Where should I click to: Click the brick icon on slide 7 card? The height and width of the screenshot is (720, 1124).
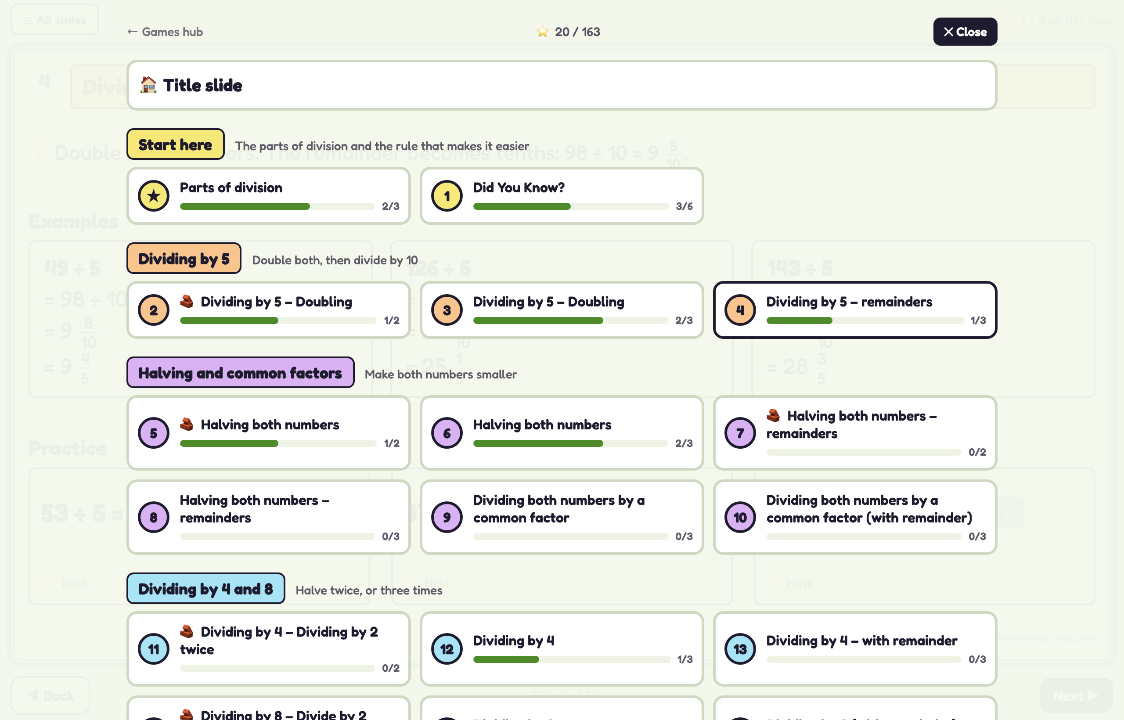773,415
